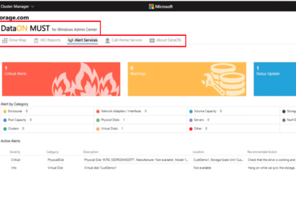Click the CustDemo1, Storage Scale Unit location
Image resolution: width=296 pixels, height=197 pixels.
[x=219, y=160]
